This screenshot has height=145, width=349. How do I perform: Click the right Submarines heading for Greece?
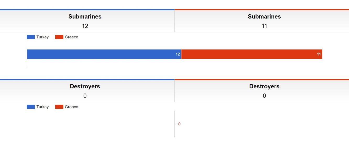pyautogui.click(x=264, y=16)
